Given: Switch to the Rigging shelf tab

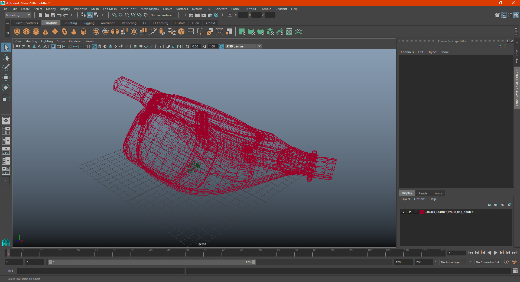Looking at the screenshot, I should click(x=89, y=23).
